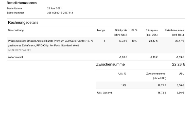This screenshot has width=191, height=117.
Task: Click the Bestellnummer label
Action: tap(15, 13)
